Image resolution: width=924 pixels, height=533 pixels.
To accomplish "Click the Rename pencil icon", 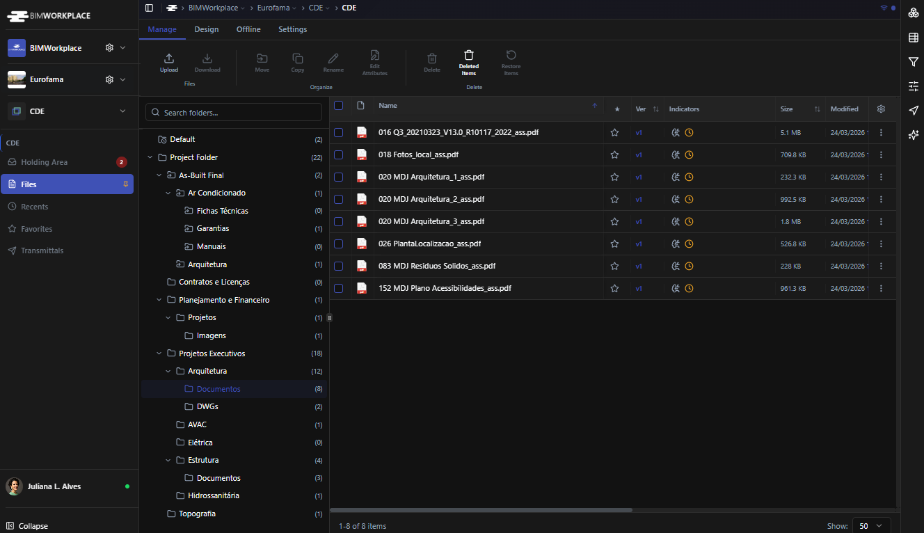I will pos(333,58).
